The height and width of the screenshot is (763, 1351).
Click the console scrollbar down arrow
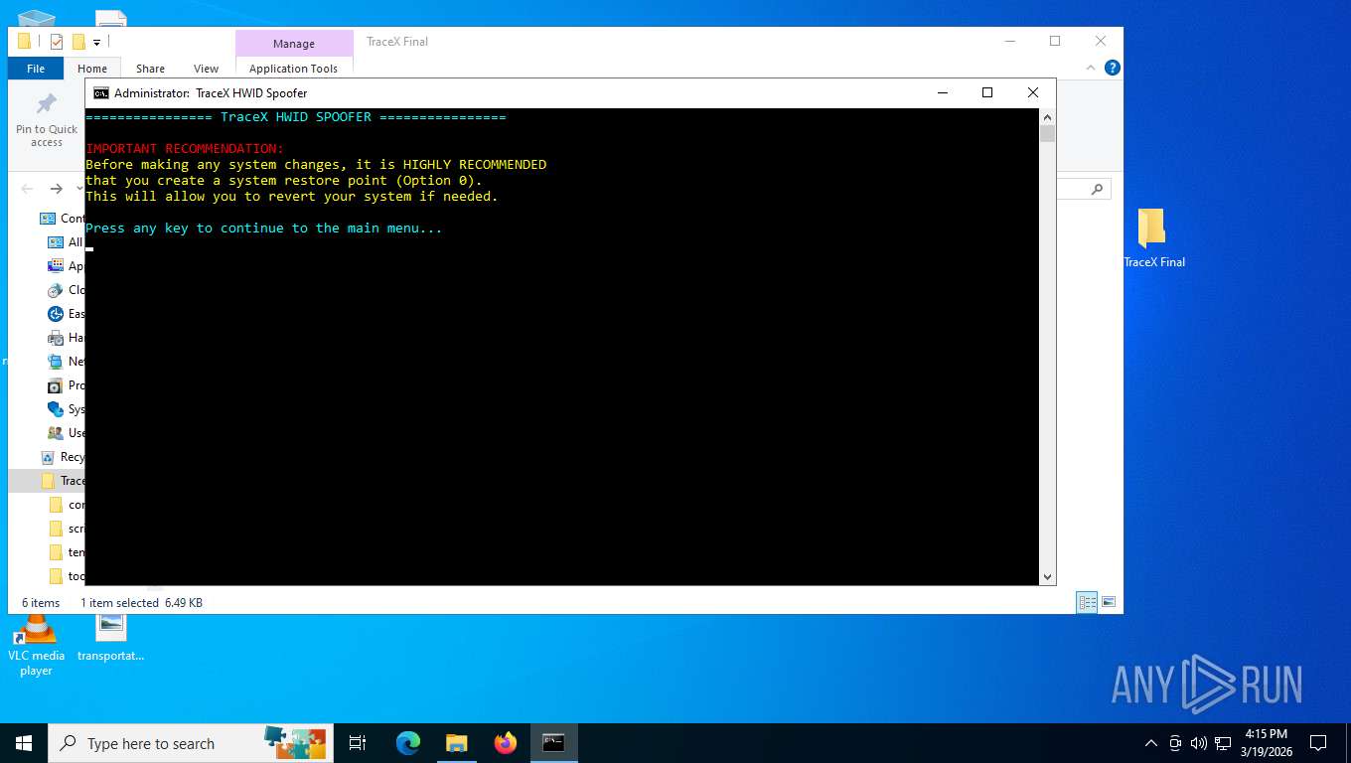1047,576
